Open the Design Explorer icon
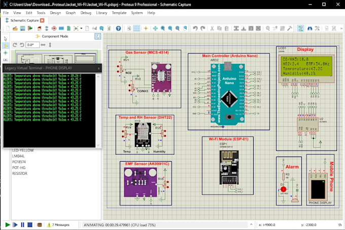Screen dimensions: 345x230 (x=76, y=28)
